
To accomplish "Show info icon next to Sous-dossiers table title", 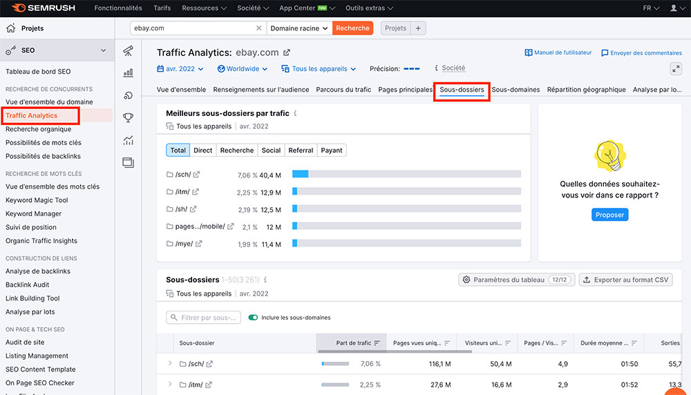I will [265, 280].
